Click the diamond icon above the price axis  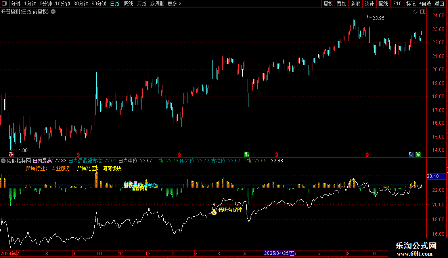tap(415, 12)
